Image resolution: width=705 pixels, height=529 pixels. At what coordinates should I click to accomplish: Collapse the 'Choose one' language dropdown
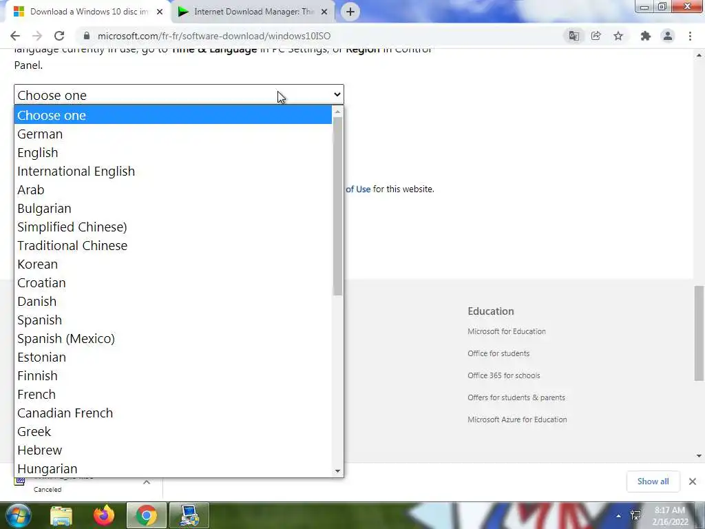[x=179, y=95]
